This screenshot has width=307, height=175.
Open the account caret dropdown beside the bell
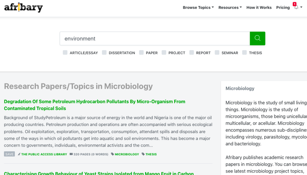click(x=302, y=8)
